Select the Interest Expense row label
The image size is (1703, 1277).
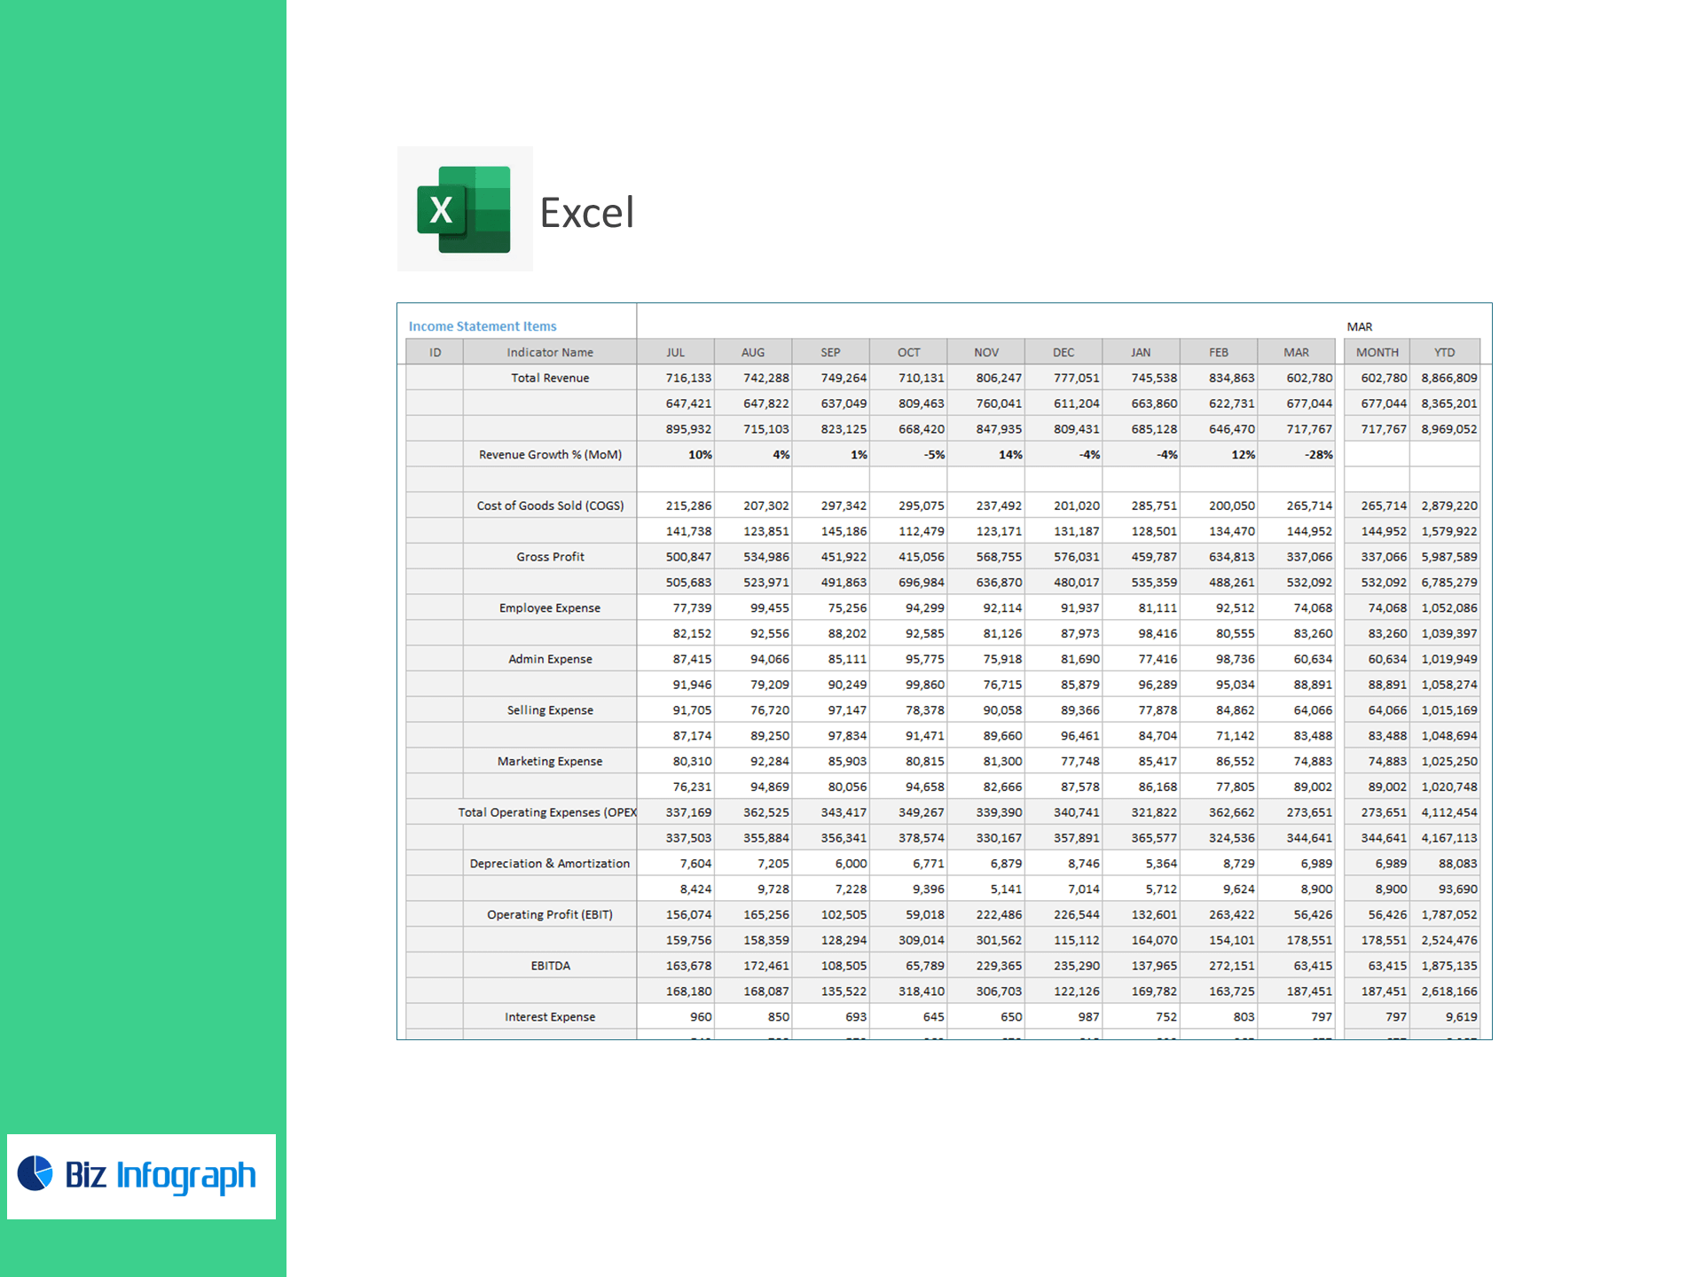[549, 1017]
